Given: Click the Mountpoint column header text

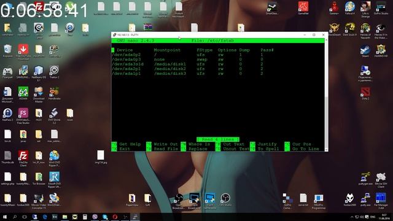Looking at the screenshot, I should [x=167, y=50].
